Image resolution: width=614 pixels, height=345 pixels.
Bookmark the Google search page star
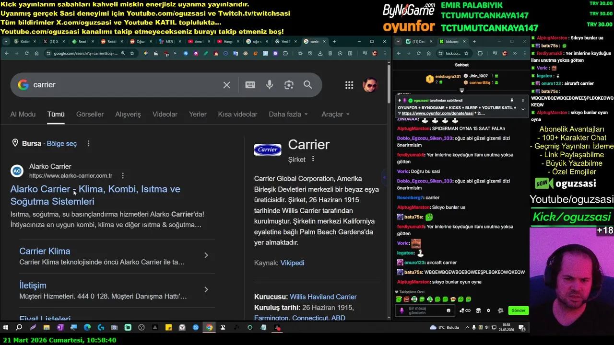(132, 53)
